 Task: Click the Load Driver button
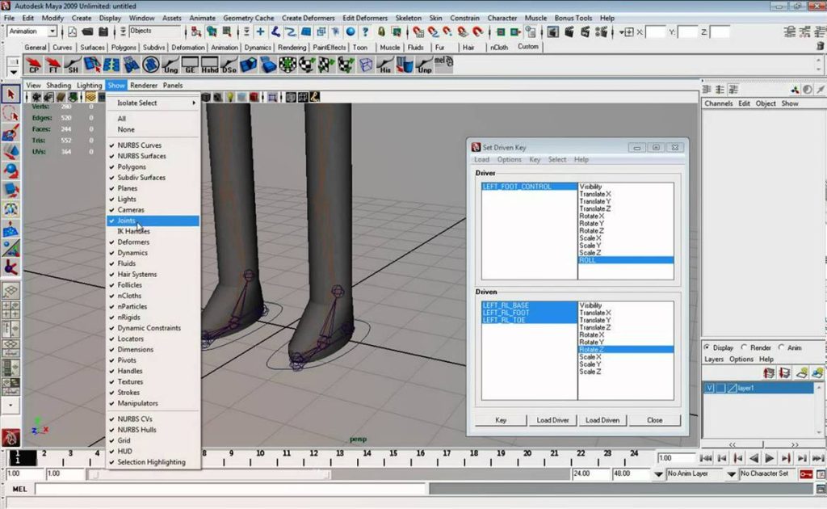(552, 420)
